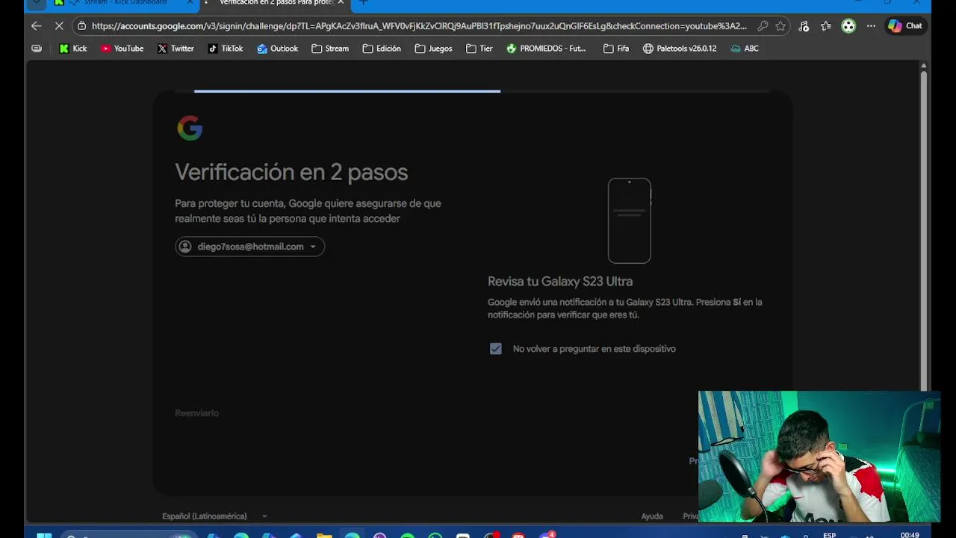
Task: Open the Español (Latinoamérica) language dropdown
Action: coord(214,516)
